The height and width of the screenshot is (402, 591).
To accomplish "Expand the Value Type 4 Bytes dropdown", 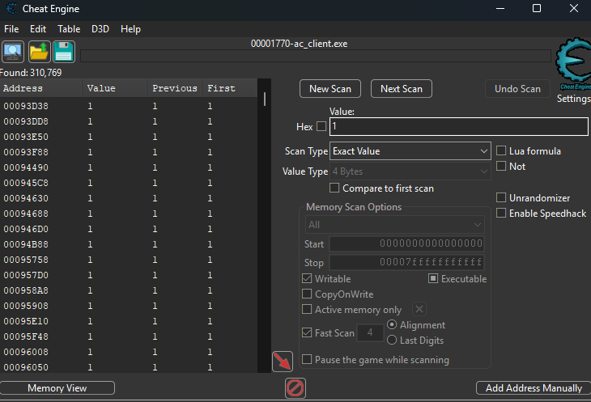I will tap(410, 171).
